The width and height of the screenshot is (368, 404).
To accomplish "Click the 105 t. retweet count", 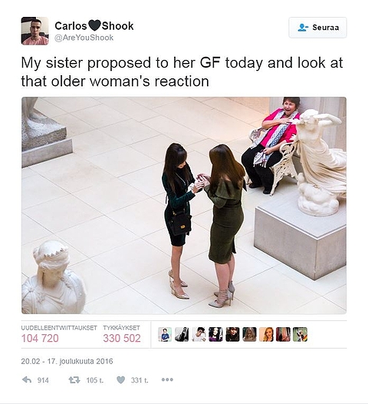I will point(95,380).
